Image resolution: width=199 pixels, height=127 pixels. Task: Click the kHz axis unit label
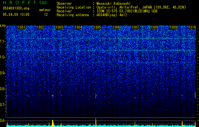(3, 26)
